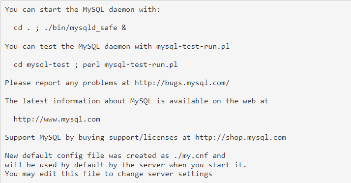
Task: Click the 'support/licenses' text
Action: click(x=143, y=137)
